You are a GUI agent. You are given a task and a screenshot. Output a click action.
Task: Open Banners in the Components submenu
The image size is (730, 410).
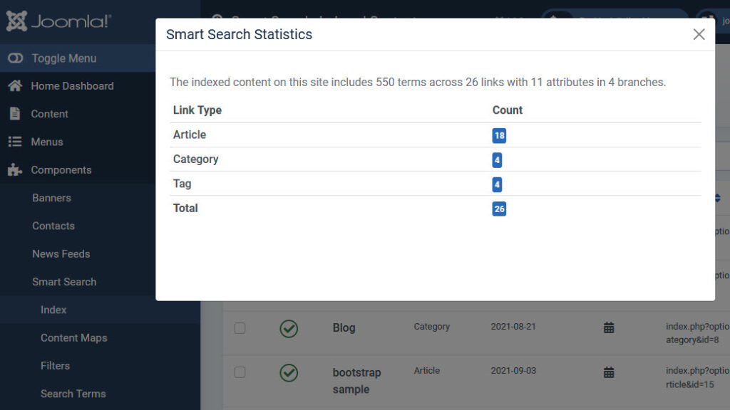coord(51,198)
